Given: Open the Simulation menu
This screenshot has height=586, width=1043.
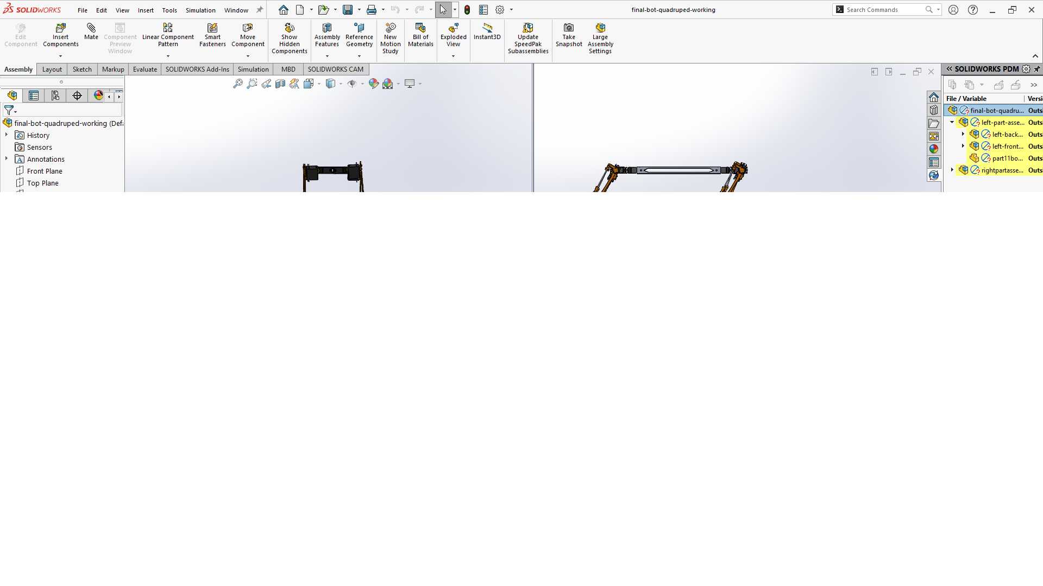Looking at the screenshot, I should (x=200, y=10).
